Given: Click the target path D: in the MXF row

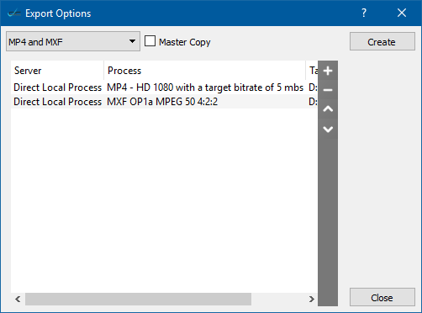Looking at the screenshot, I should coord(313,102).
